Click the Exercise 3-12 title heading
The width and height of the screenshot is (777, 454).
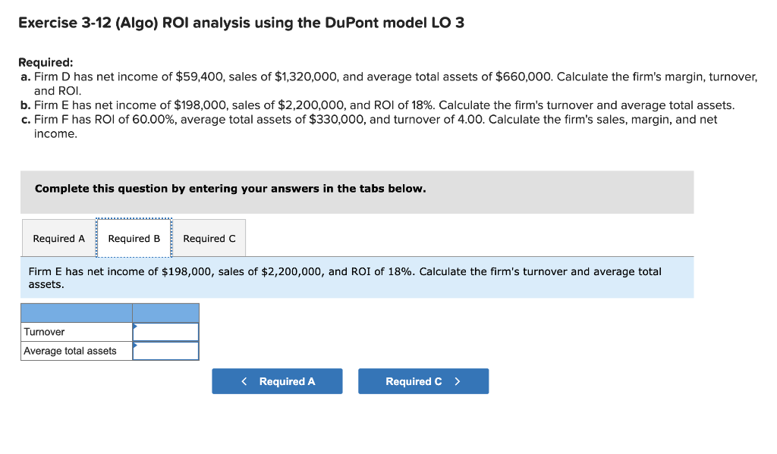click(x=243, y=22)
